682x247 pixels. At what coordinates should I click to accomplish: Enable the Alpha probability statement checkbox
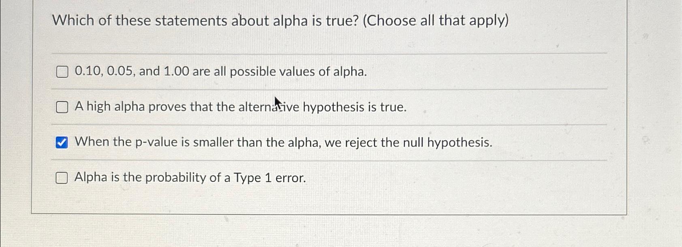pos(62,177)
